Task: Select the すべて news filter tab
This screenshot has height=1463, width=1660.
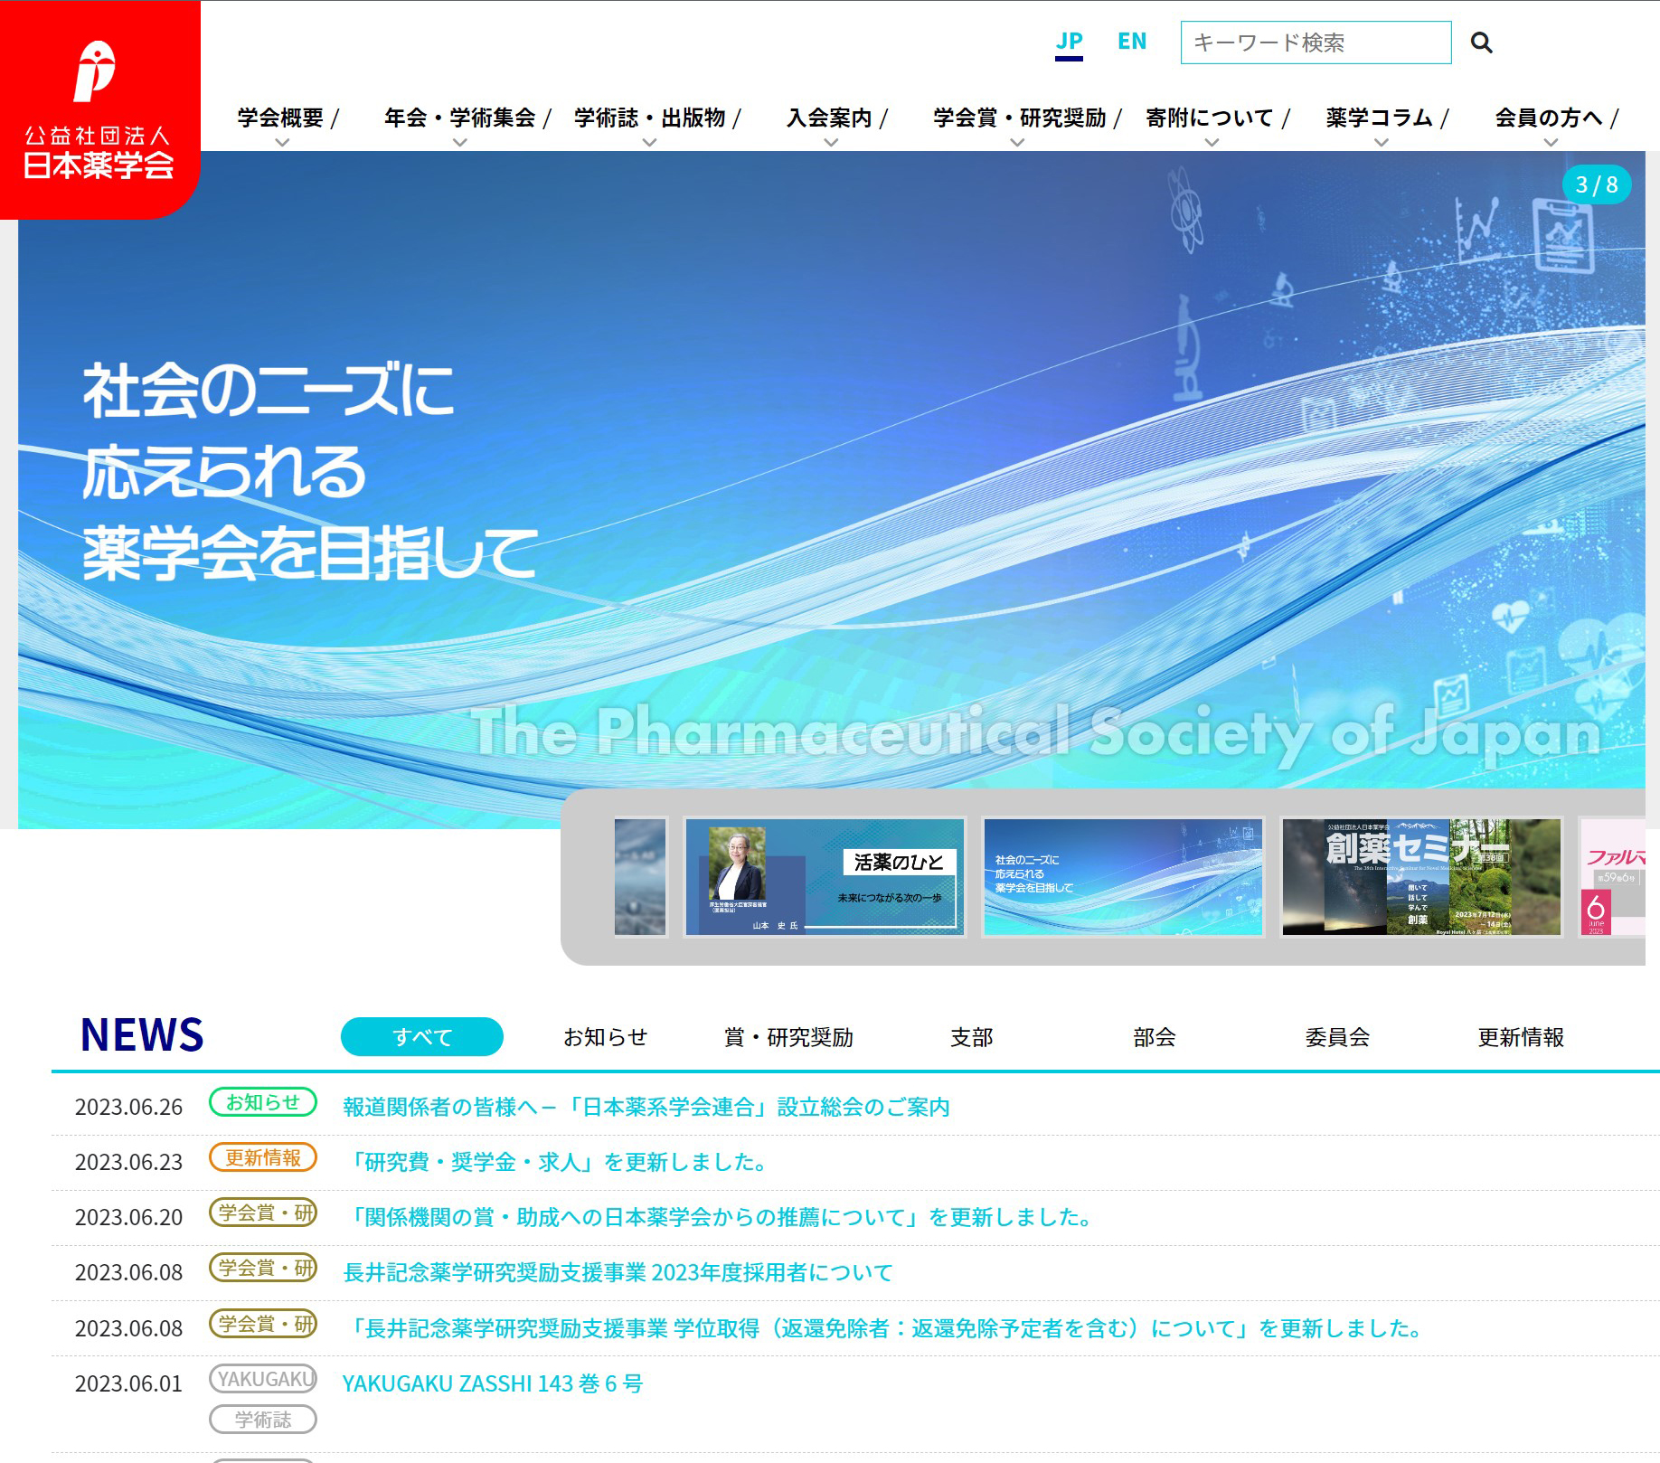Action: (x=422, y=1037)
